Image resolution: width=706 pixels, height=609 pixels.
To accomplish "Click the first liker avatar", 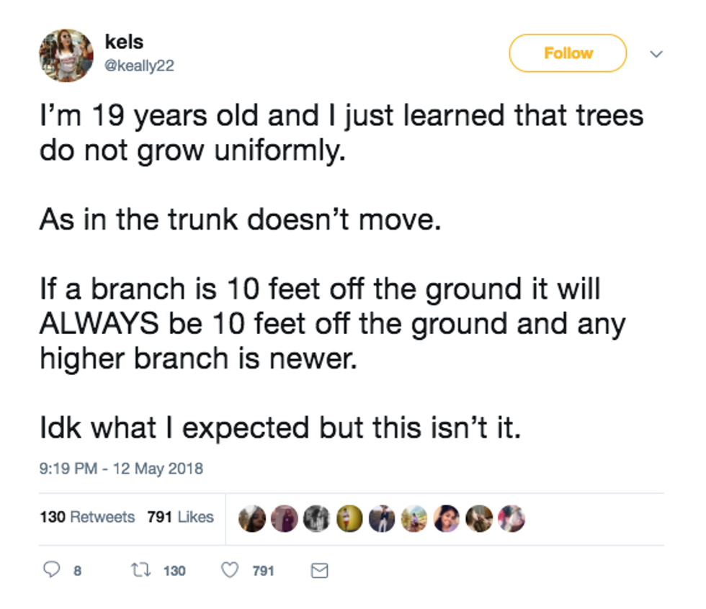I will (x=251, y=518).
